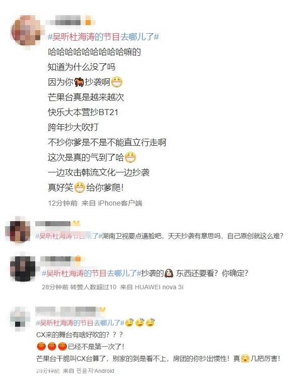Open the hashtag above CX来的舞台有啥好吹的
This screenshot has height=383, width=300.
pyautogui.click(x=80, y=323)
